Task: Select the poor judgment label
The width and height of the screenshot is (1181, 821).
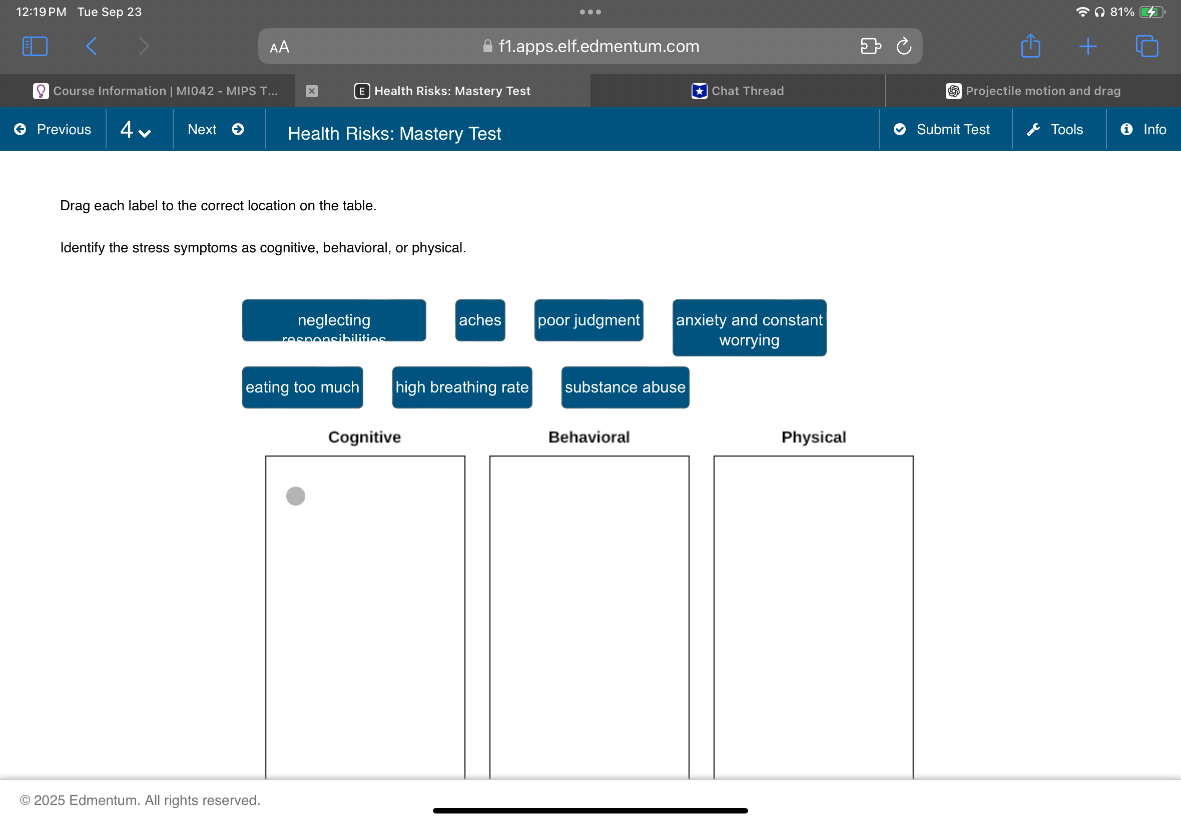Action: coord(588,320)
